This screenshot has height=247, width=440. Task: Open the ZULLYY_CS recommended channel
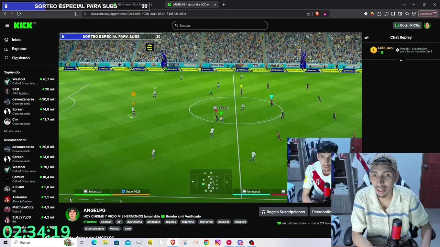(29, 219)
